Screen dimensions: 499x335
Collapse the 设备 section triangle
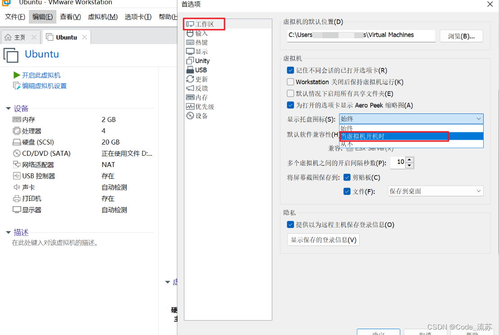tap(8, 109)
